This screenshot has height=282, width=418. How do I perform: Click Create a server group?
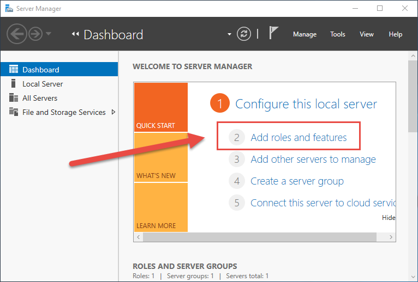[x=297, y=181]
